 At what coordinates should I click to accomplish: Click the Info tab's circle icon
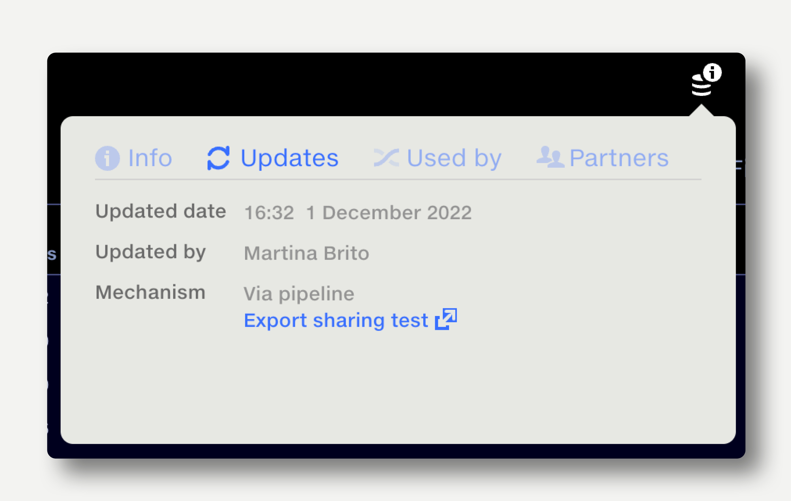(107, 158)
